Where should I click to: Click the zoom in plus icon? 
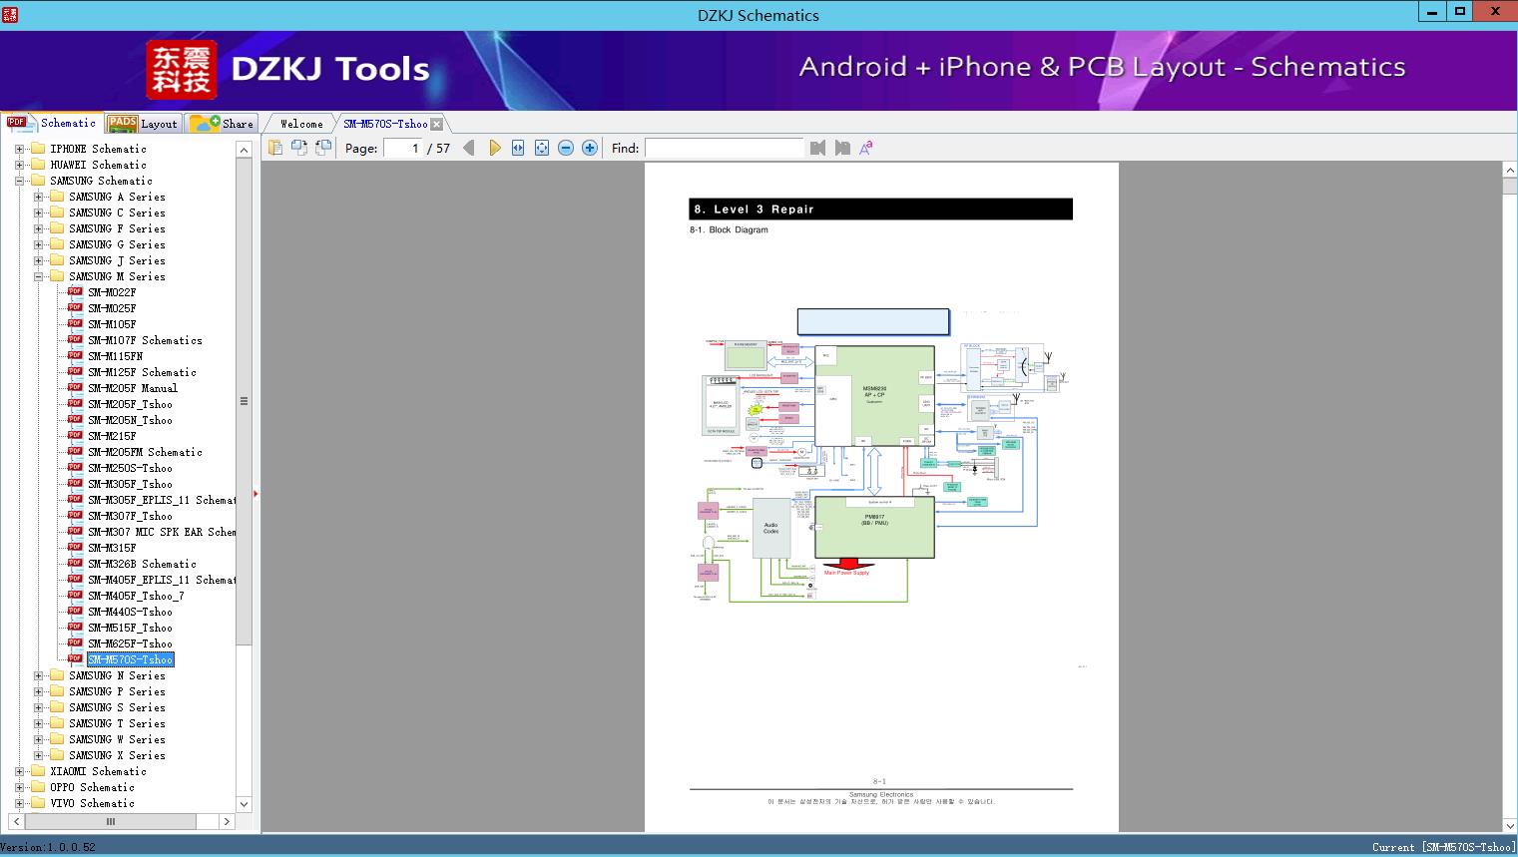(x=590, y=148)
